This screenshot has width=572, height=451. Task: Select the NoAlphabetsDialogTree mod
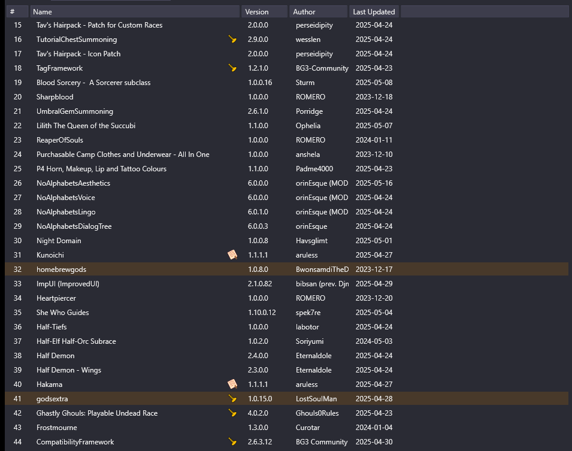(x=74, y=226)
